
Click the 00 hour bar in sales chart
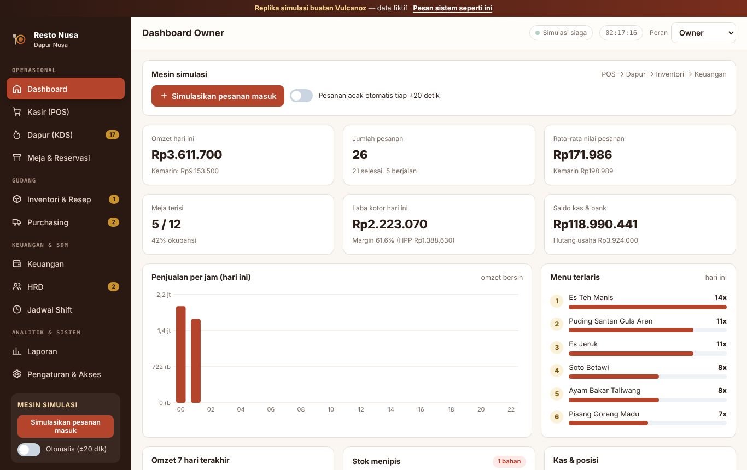(181, 354)
